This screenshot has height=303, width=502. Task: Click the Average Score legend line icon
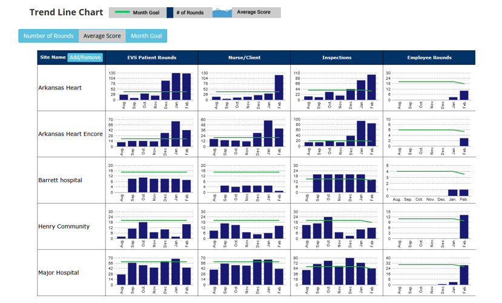pyautogui.click(x=222, y=12)
